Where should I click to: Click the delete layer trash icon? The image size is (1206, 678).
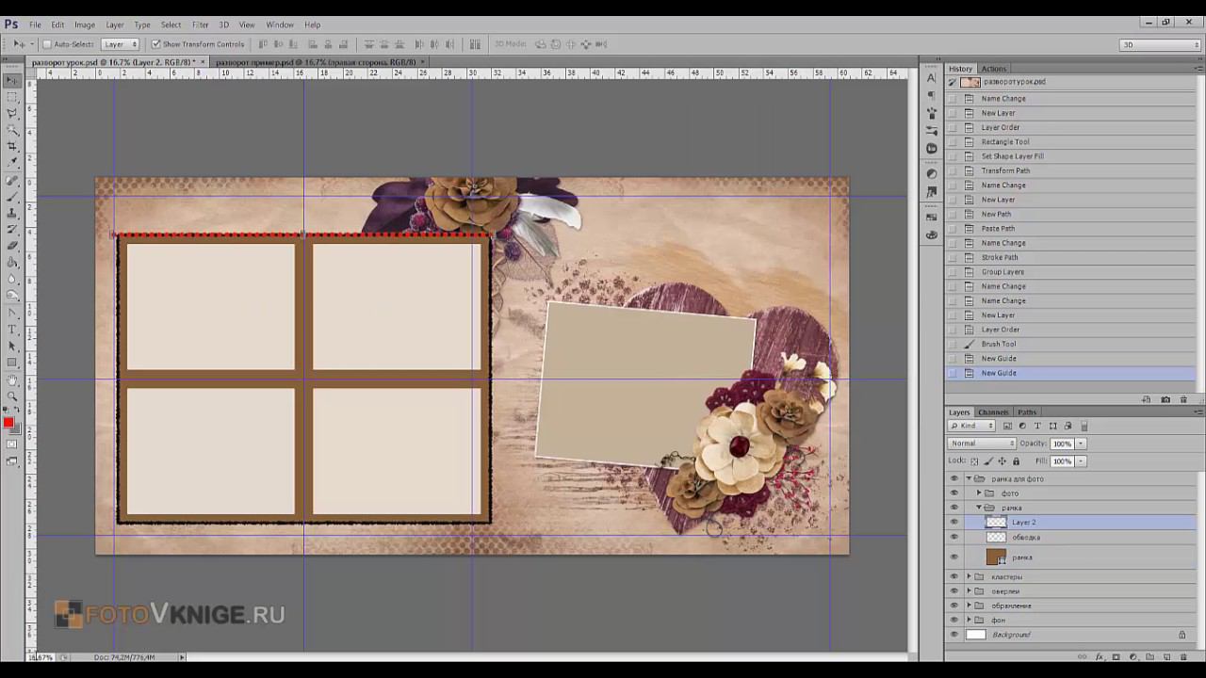[x=1183, y=656]
